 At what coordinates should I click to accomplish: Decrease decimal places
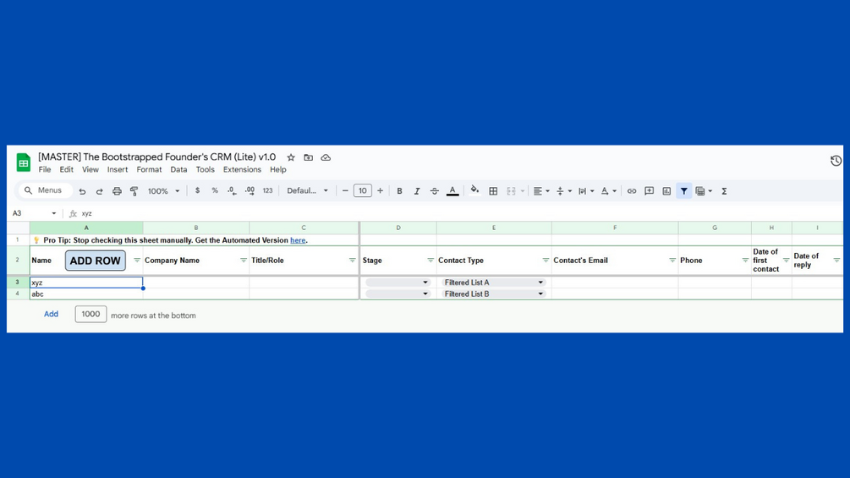(x=232, y=190)
